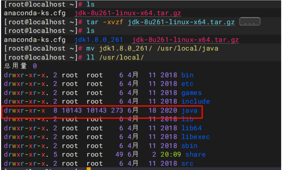This screenshot has height=170, width=283.
Task: Click the tar -xvzf command options
Action: coord(113,22)
